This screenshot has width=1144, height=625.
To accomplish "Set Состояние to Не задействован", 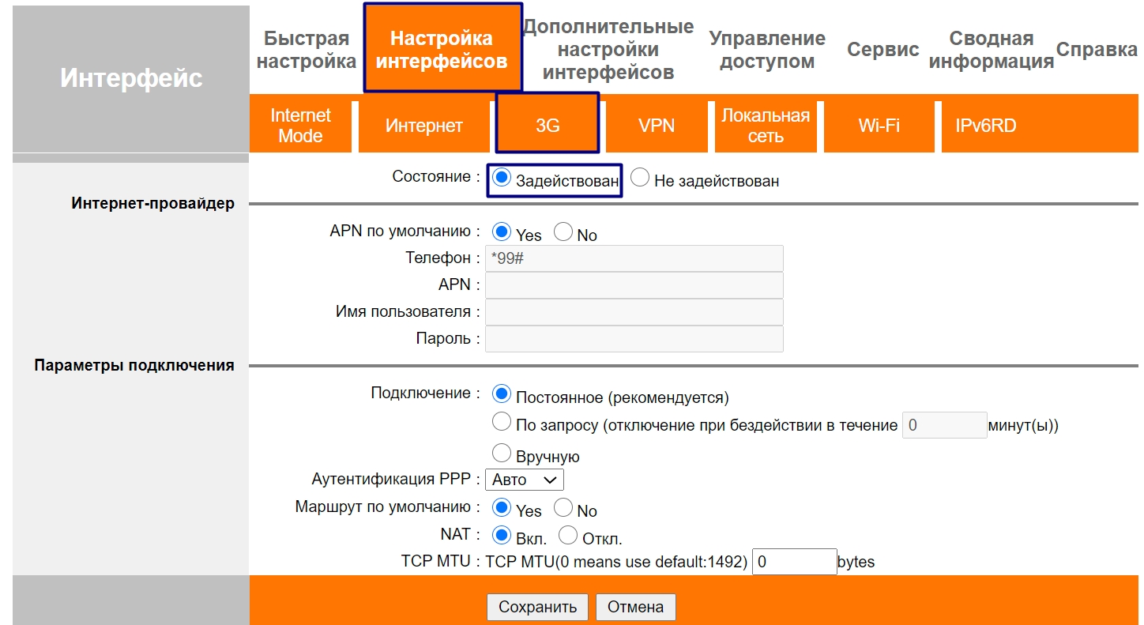I will click(x=641, y=177).
